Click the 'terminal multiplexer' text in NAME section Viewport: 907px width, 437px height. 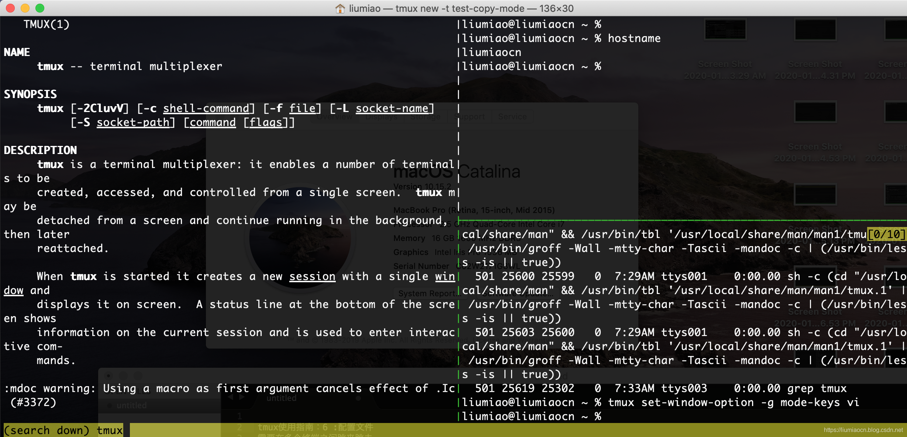pyautogui.click(x=156, y=66)
